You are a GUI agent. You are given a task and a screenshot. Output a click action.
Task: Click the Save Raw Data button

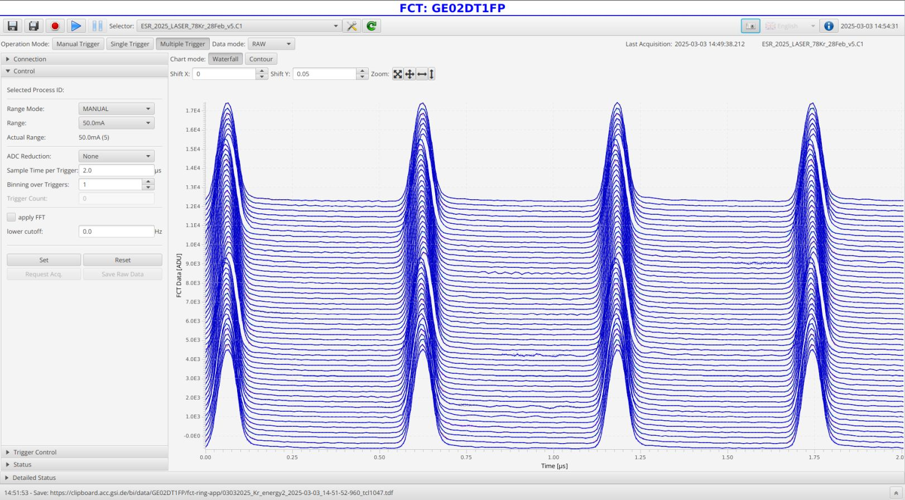[123, 274]
